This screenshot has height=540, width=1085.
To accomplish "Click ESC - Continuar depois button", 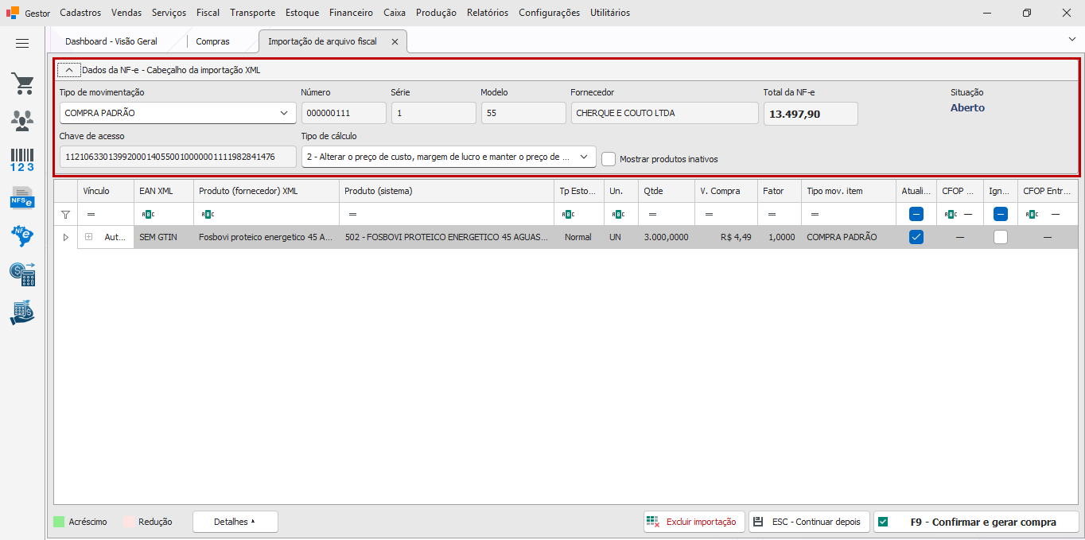I will point(809,522).
